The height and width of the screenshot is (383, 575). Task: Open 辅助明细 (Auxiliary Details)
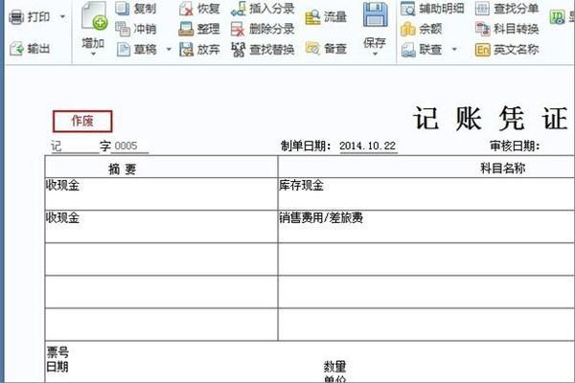tap(408, 9)
